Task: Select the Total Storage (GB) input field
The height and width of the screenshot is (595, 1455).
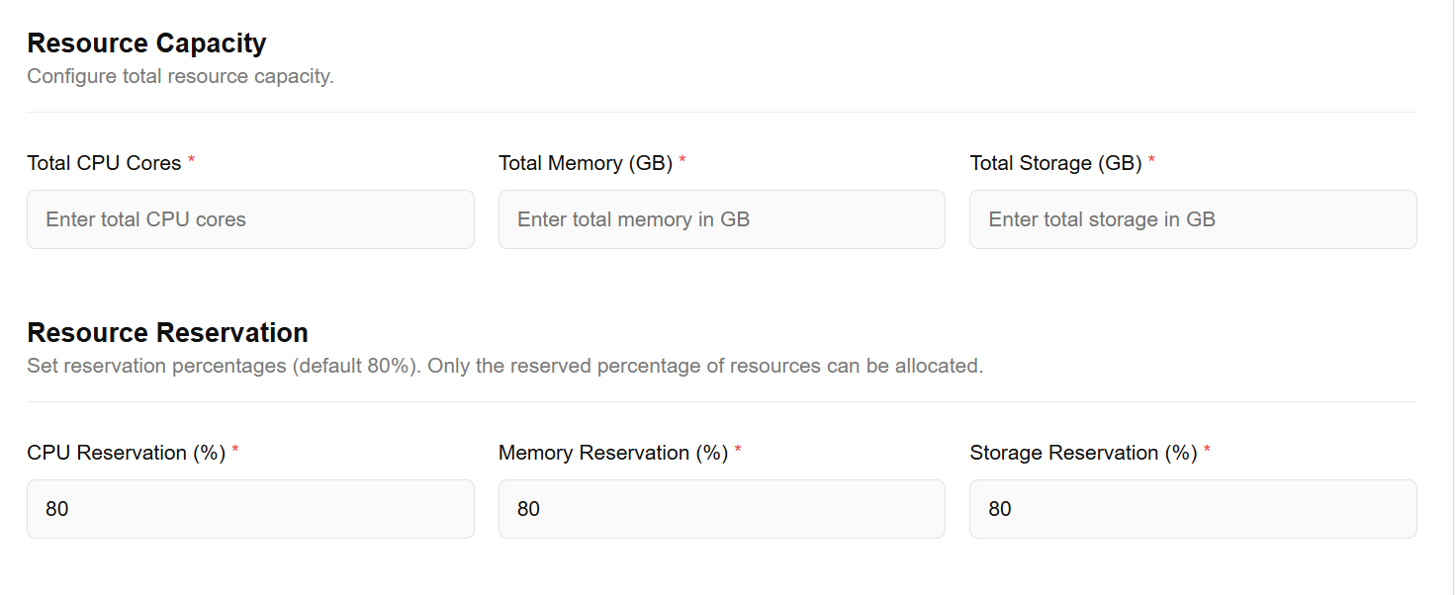Action: click(1192, 219)
